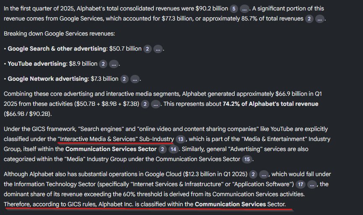Screen dimensions: 363x215
Task: Open citation 15 about Advertising services
Action: [247, 159]
